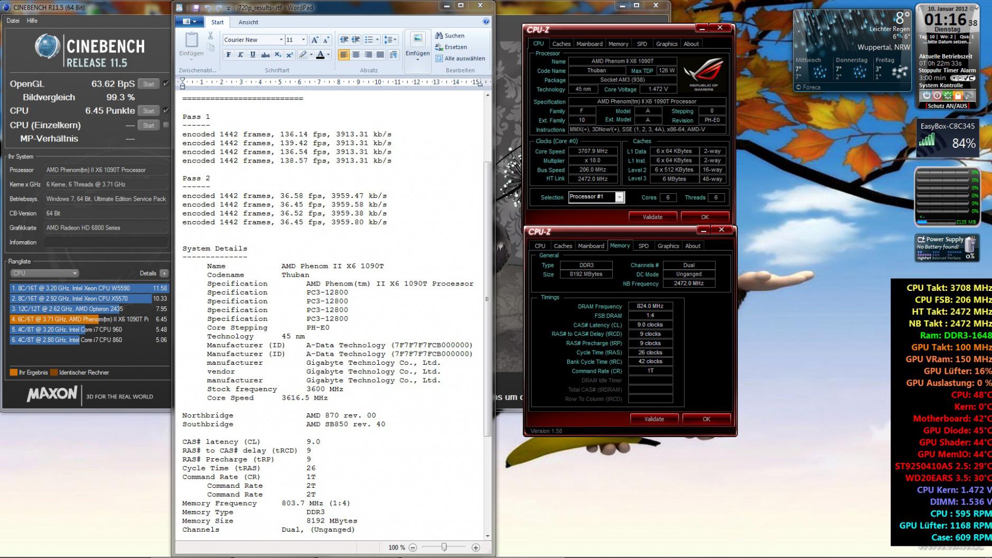Image resolution: width=992 pixels, height=558 pixels.
Task: Apply subscript formatting
Action: (x=277, y=55)
